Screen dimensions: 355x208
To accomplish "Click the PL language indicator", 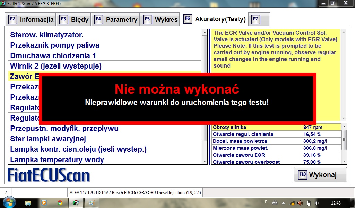I will point(267,202).
